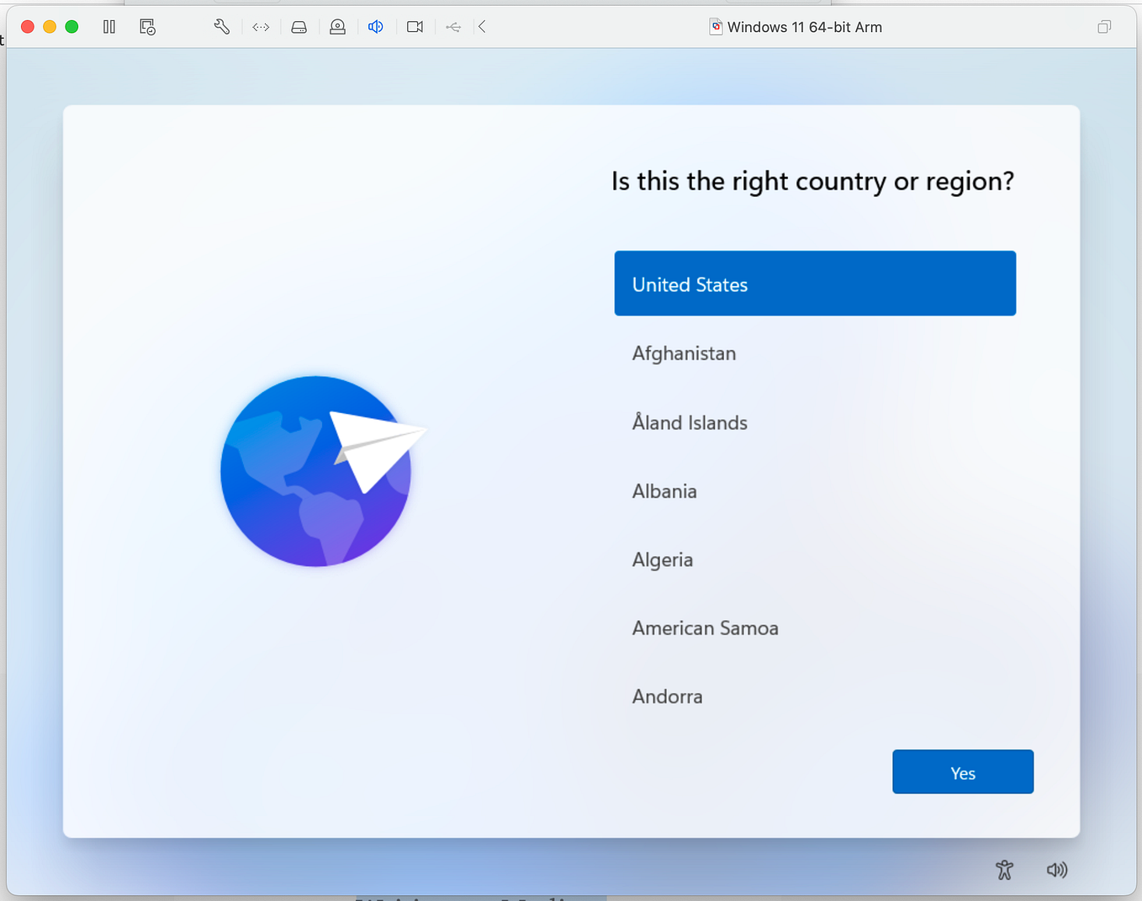The image size is (1142, 901).
Task: Pick Algeria from the country list
Action: click(x=663, y=559)
